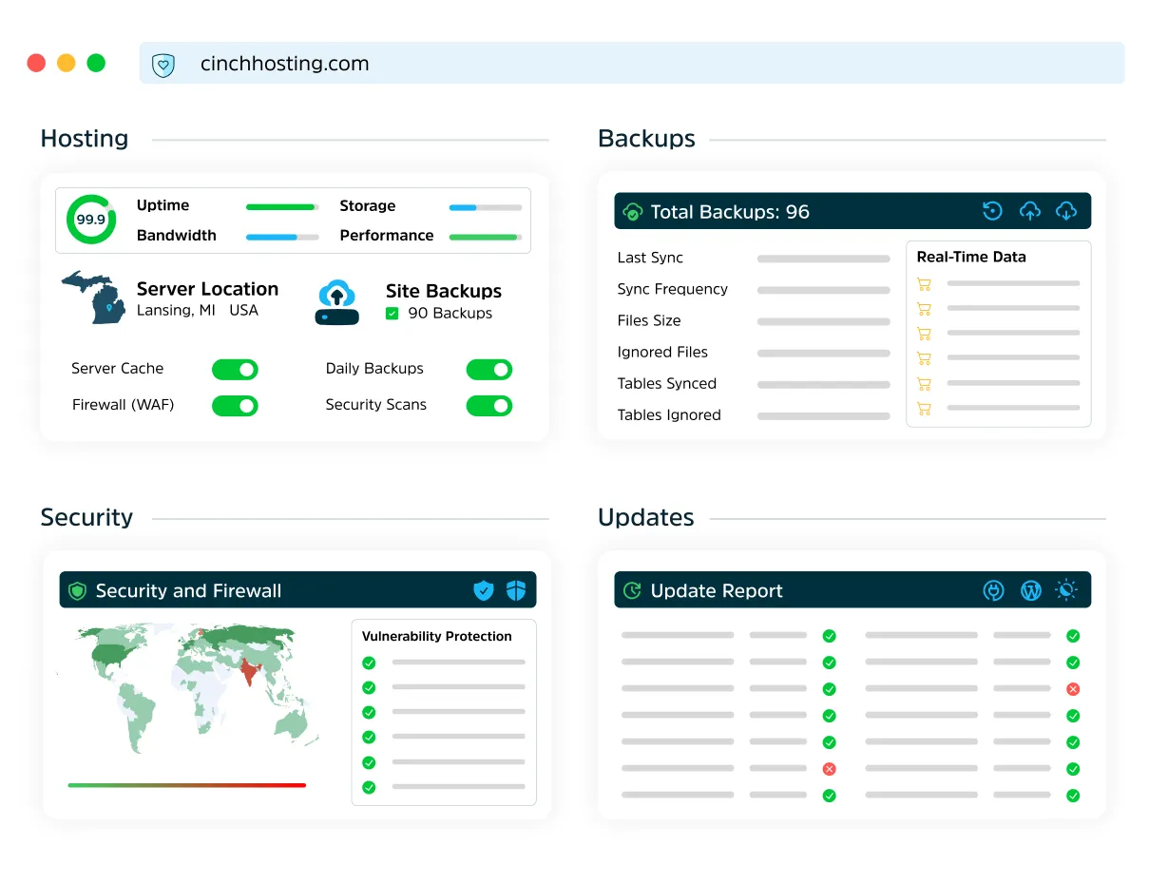
Task: Click the blue shield cross icon
Action: [516, 590]
